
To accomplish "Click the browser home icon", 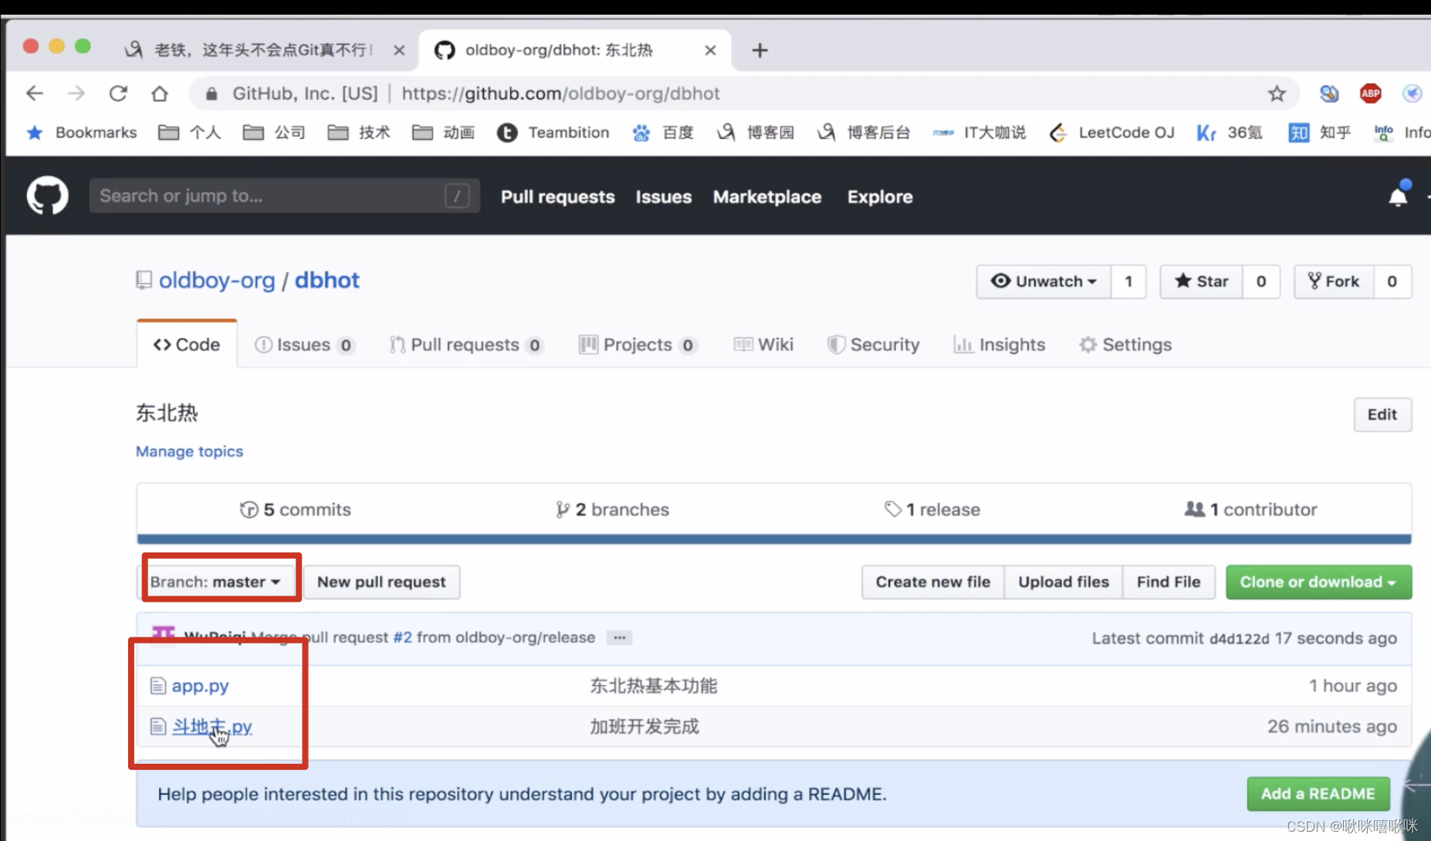I will (160, 93).
